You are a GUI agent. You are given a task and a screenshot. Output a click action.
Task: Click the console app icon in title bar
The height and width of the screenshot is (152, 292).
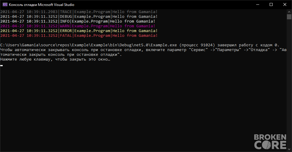click(5, 5)
